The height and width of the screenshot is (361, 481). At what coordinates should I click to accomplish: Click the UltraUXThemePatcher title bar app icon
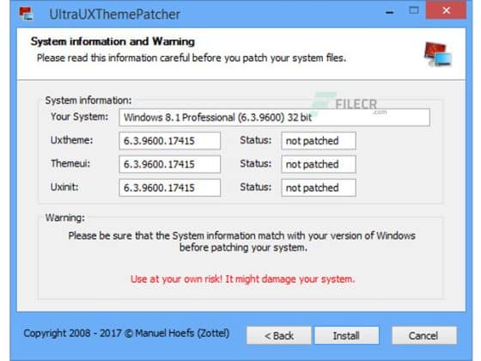[x=26, y=14]
